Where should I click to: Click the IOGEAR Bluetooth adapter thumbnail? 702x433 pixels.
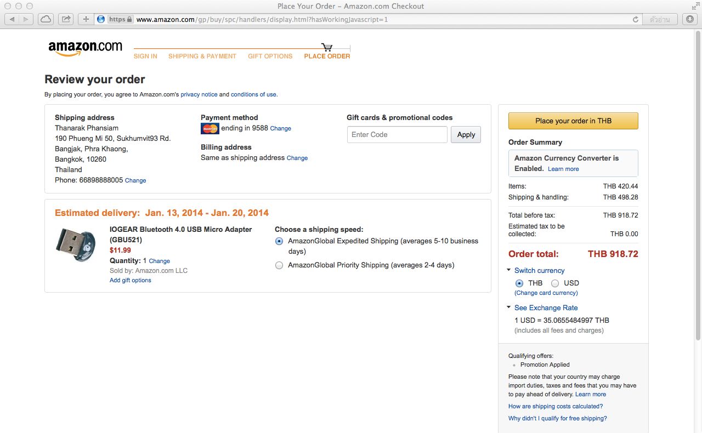click(76, 244)
